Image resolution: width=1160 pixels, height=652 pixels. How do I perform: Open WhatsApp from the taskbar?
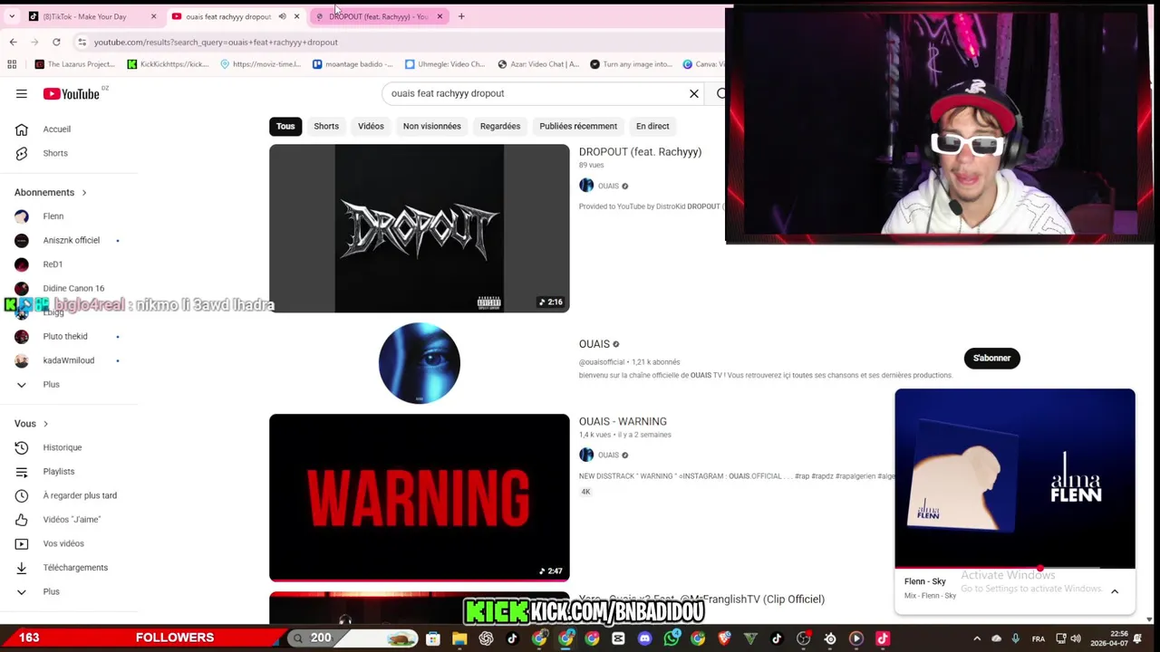(x=672, y=638)
